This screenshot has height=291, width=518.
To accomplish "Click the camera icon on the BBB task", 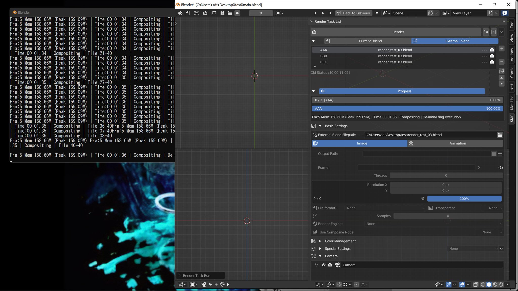I will [x=492, y=56].
